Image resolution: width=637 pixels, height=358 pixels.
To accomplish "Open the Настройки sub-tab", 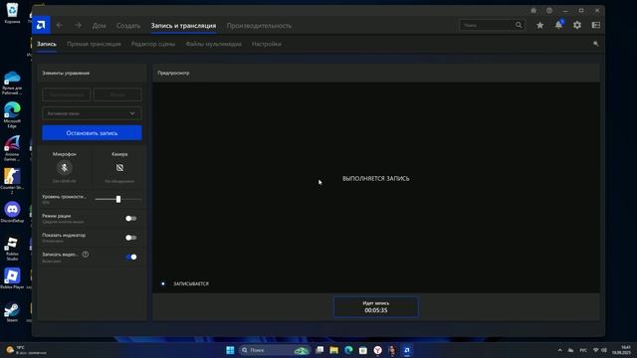I will click(x=267, y=44).
